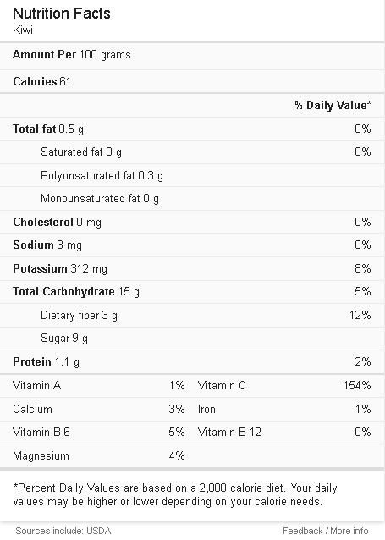Select the Total Carbohydrate 15 g row
Image resolution: width=385 pixels, height=540 pixels.
pyautogui.click(x=192, y=292)
